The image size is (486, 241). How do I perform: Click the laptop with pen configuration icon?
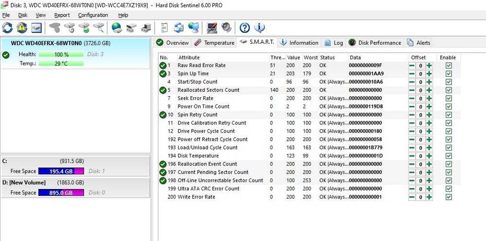click(x=212, y=28)
